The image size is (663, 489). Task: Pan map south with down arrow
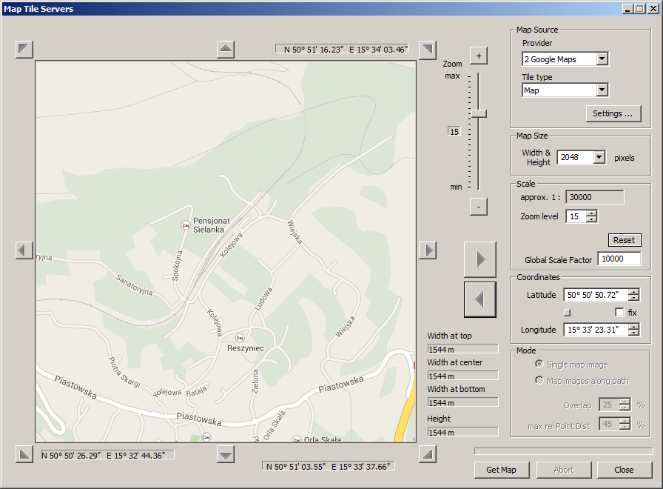click(226, 453)
